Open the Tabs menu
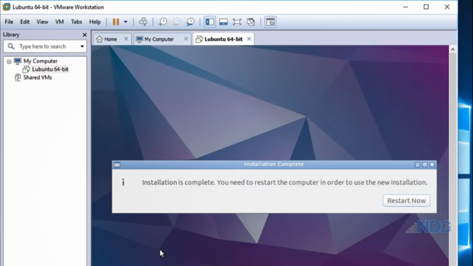 [x=76, y=22]
